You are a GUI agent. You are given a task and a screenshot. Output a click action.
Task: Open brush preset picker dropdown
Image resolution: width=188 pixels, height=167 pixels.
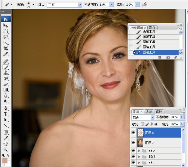point(34,5)
